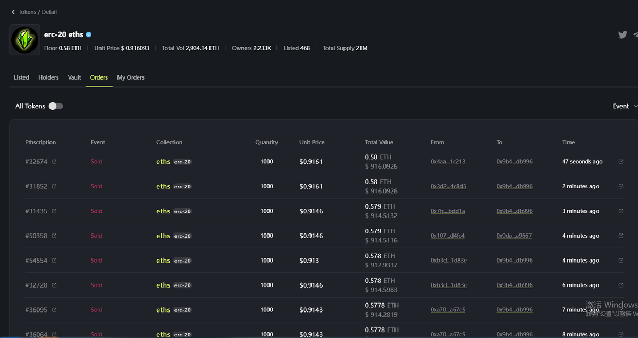Viewport: 638px width, 338px height.
Task: Switch to the Vault tab
Action: click(x=74, y=77)
